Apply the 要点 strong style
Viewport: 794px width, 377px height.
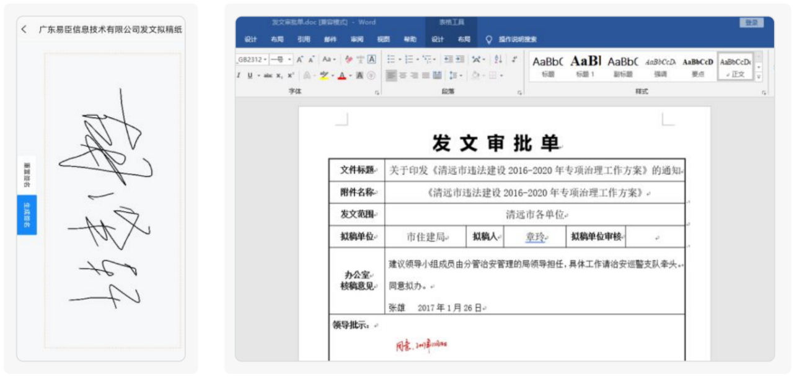[x=698, y=66]
